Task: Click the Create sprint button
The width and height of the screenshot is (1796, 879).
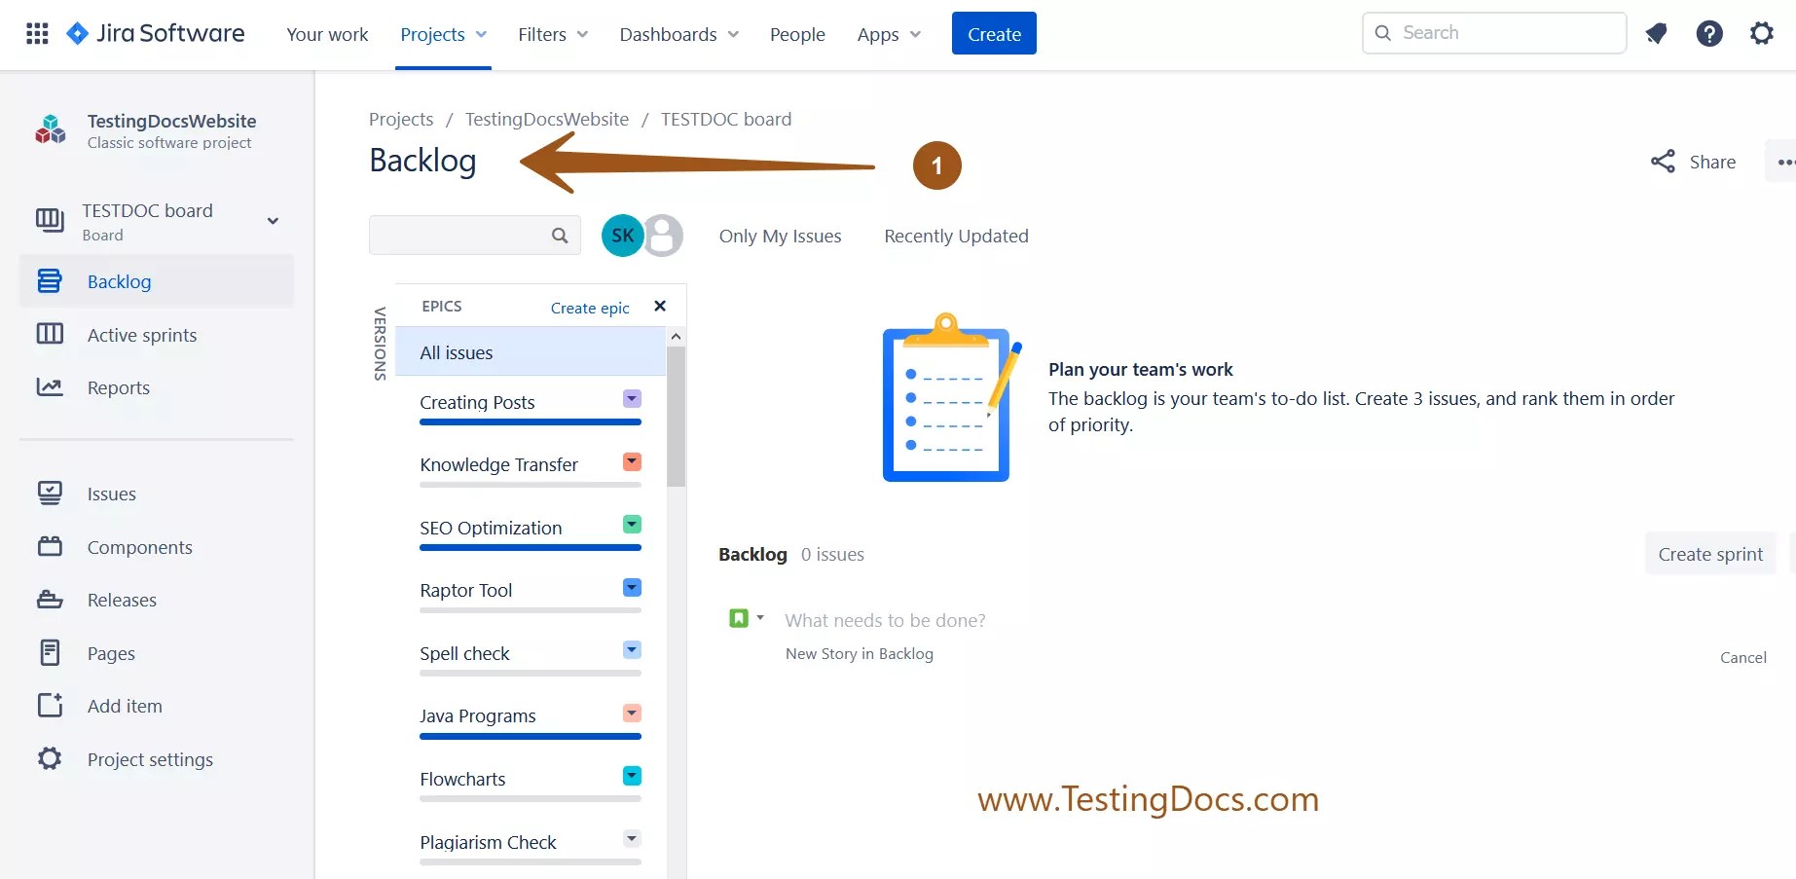Action: click(x=1710, y=554)
